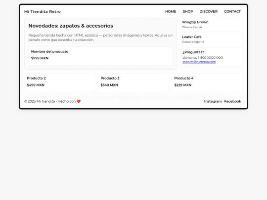Image resolution: width=267 pixels, height=200 pixels.
Task: Open the HOME navigation item
Action: point(171,11)
